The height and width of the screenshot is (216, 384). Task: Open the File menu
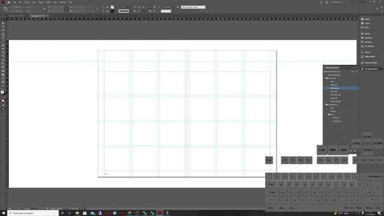pyautogui.click(x=14, y=2)
